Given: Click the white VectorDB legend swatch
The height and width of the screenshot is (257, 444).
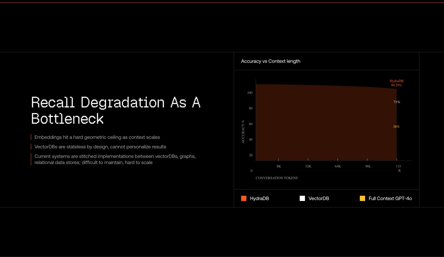Looking at the screenshot, I should point(302,199).
